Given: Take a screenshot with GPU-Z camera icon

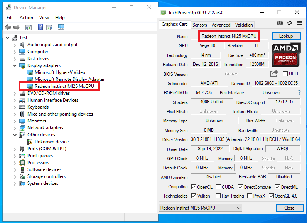Looking at the screenshot, I should (280, 23).
